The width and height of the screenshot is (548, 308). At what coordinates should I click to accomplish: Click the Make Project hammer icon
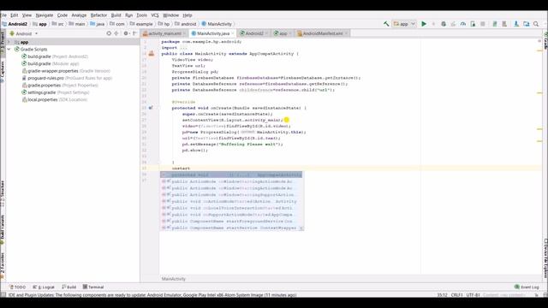(386, 24)
